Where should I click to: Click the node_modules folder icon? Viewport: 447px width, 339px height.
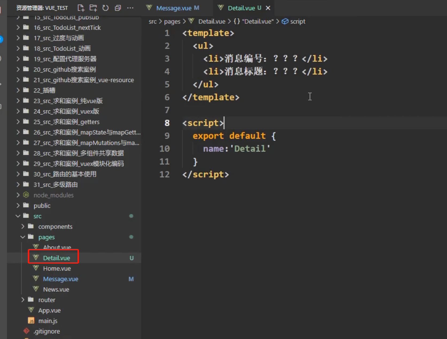point(26,195)
